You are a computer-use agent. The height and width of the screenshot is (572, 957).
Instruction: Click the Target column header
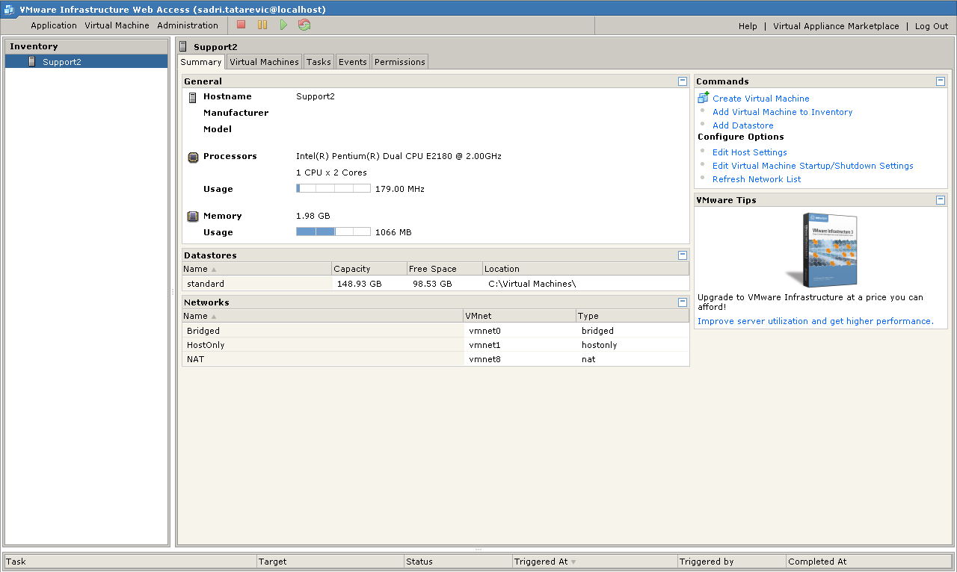pos(330,562)
